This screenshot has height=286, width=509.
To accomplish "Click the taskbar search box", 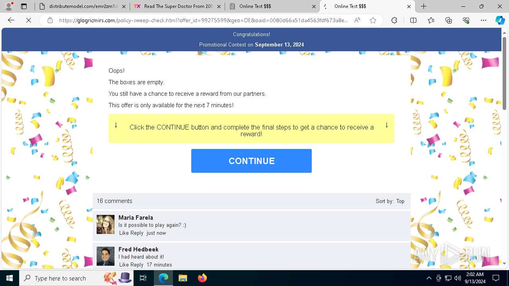I will coord(77,278).
